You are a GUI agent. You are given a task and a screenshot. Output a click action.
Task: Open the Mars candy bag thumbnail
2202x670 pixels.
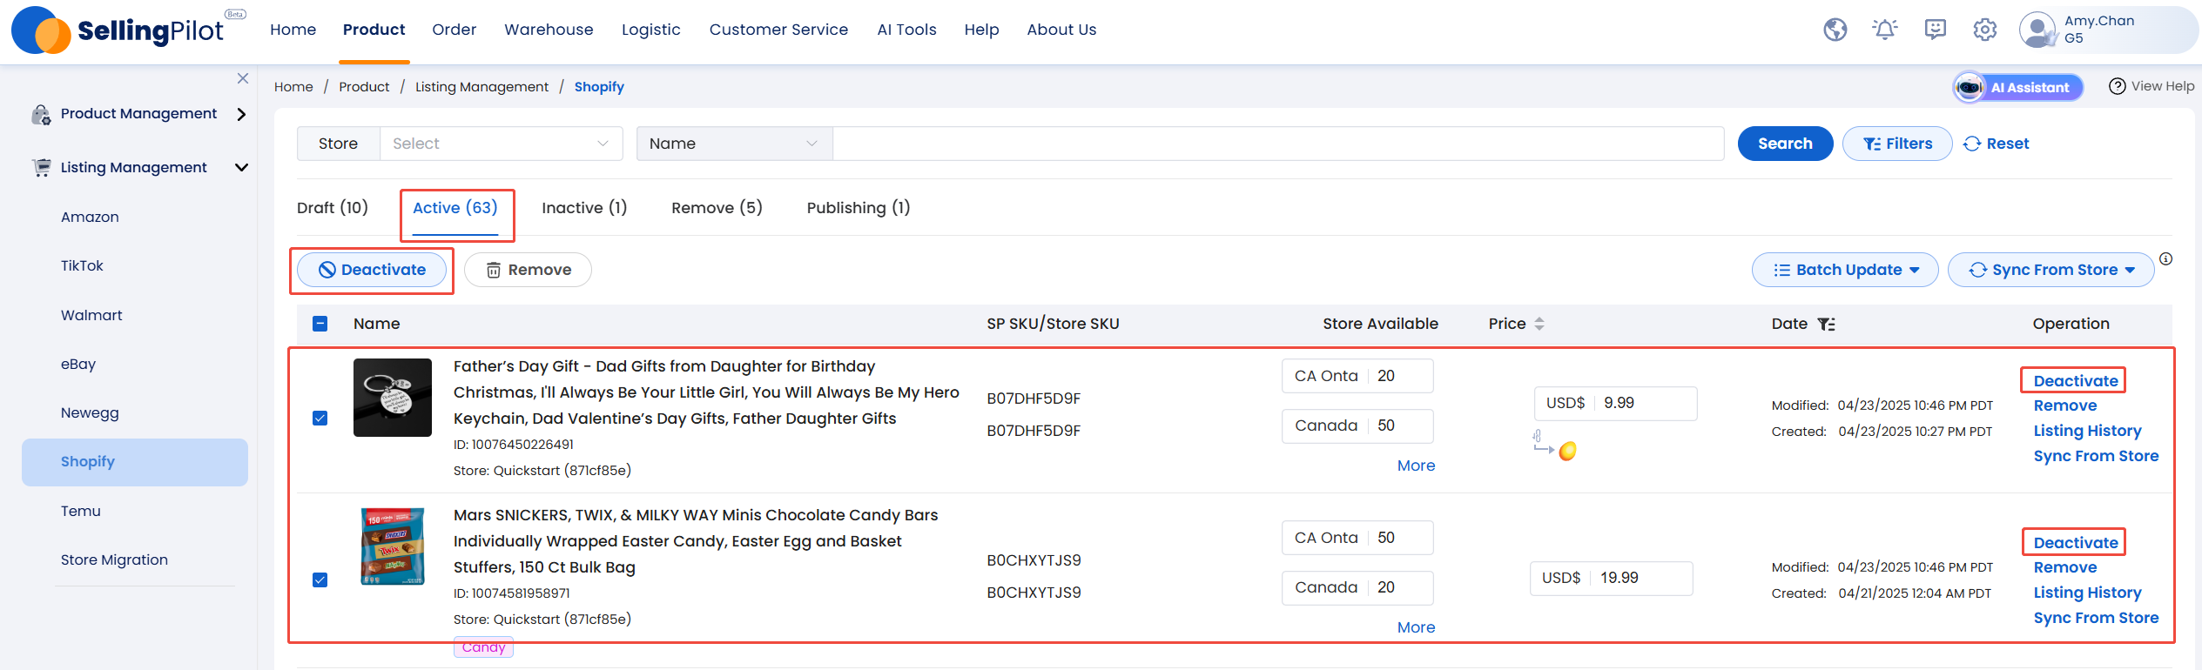pos(393,546)
